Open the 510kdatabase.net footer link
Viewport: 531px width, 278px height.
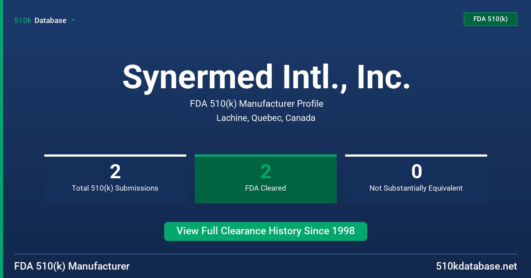pos(476,266)
